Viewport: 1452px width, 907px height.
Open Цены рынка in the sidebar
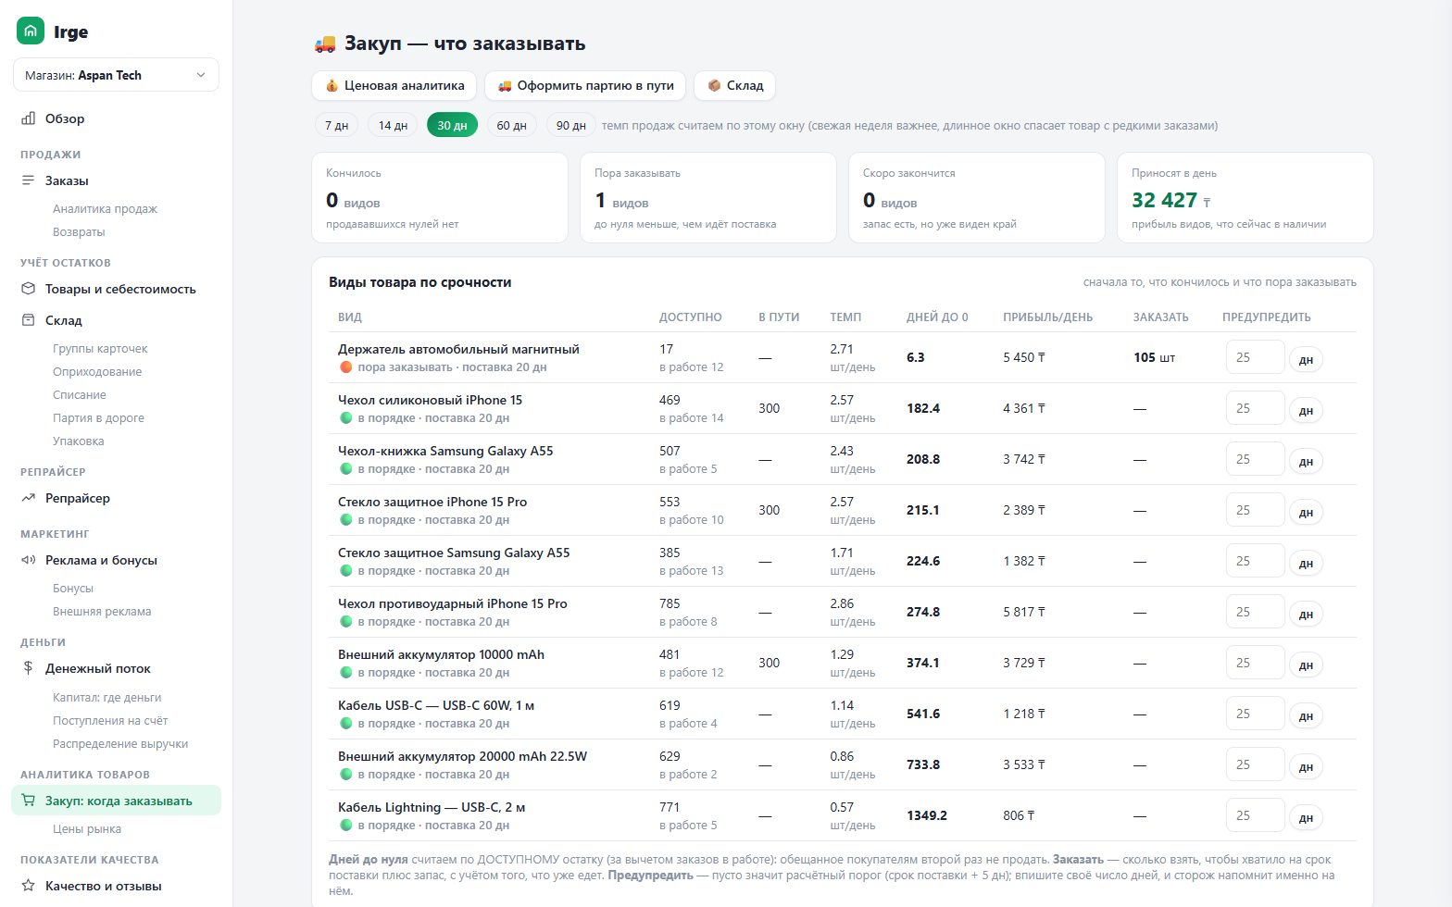pos(87,829)
